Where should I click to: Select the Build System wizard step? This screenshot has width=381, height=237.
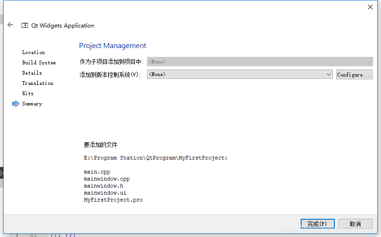pos(39,63)
